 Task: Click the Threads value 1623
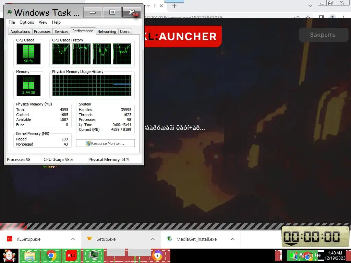pos(127,115)
